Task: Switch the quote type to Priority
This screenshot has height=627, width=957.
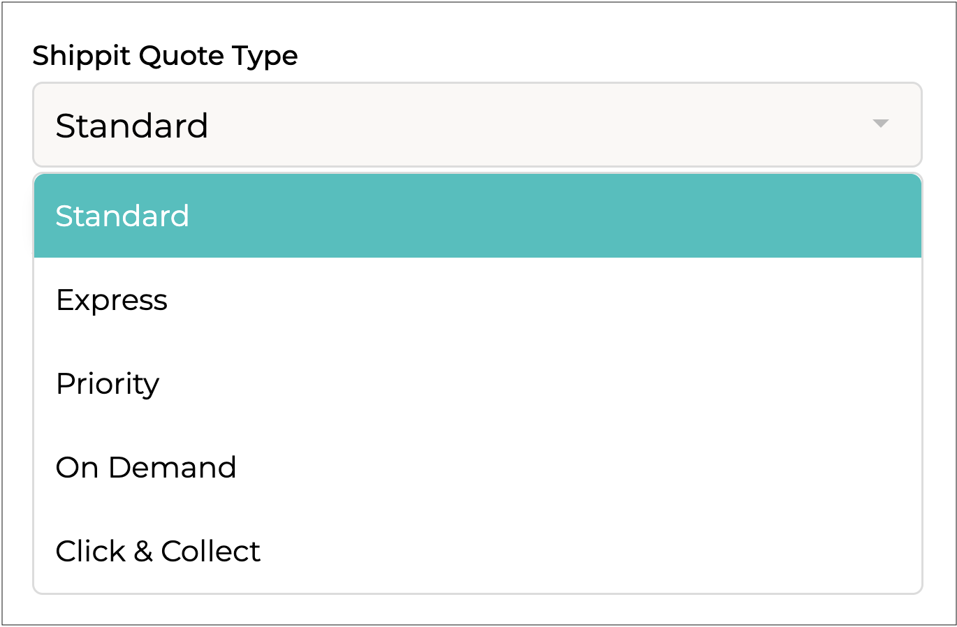Action: click(108, 384)
